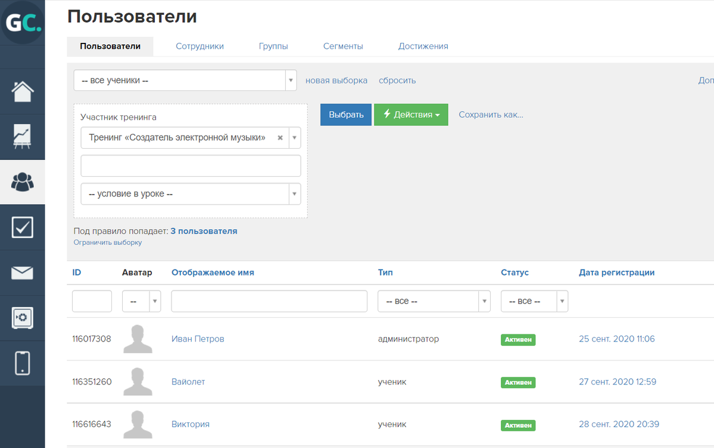Select the users group icon in sidebar
Screen dimensions: 714x448
pos(23,182)
